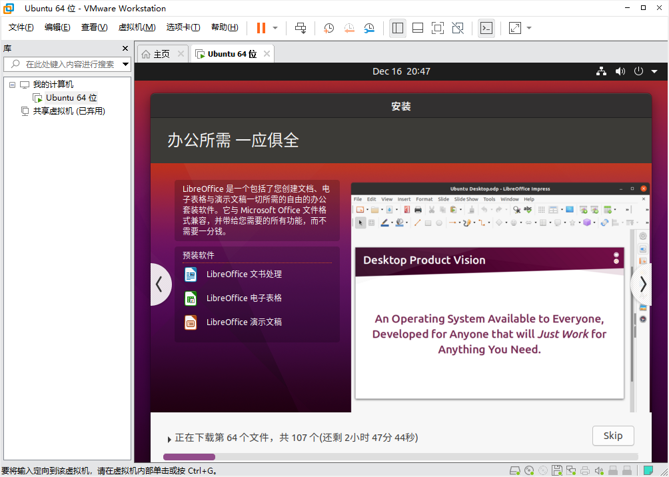Open the stretch display options dropdown arrow
The width and height of the screenshot is (669, 477).
click(529, 28)
